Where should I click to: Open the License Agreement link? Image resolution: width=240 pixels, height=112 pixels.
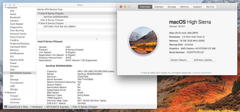click(202, 73)
